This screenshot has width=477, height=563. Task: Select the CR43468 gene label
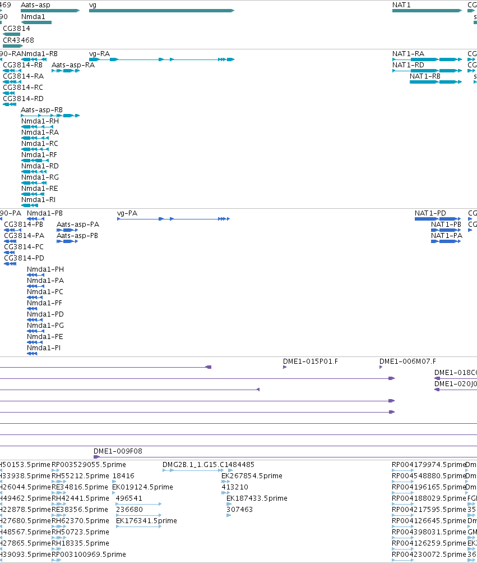(x=18, y=40)
